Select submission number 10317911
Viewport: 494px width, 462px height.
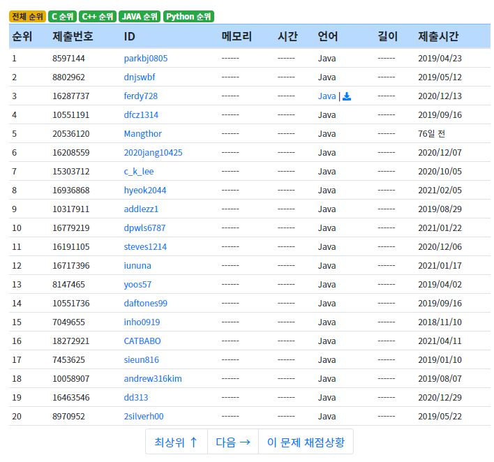click(71, 209)
